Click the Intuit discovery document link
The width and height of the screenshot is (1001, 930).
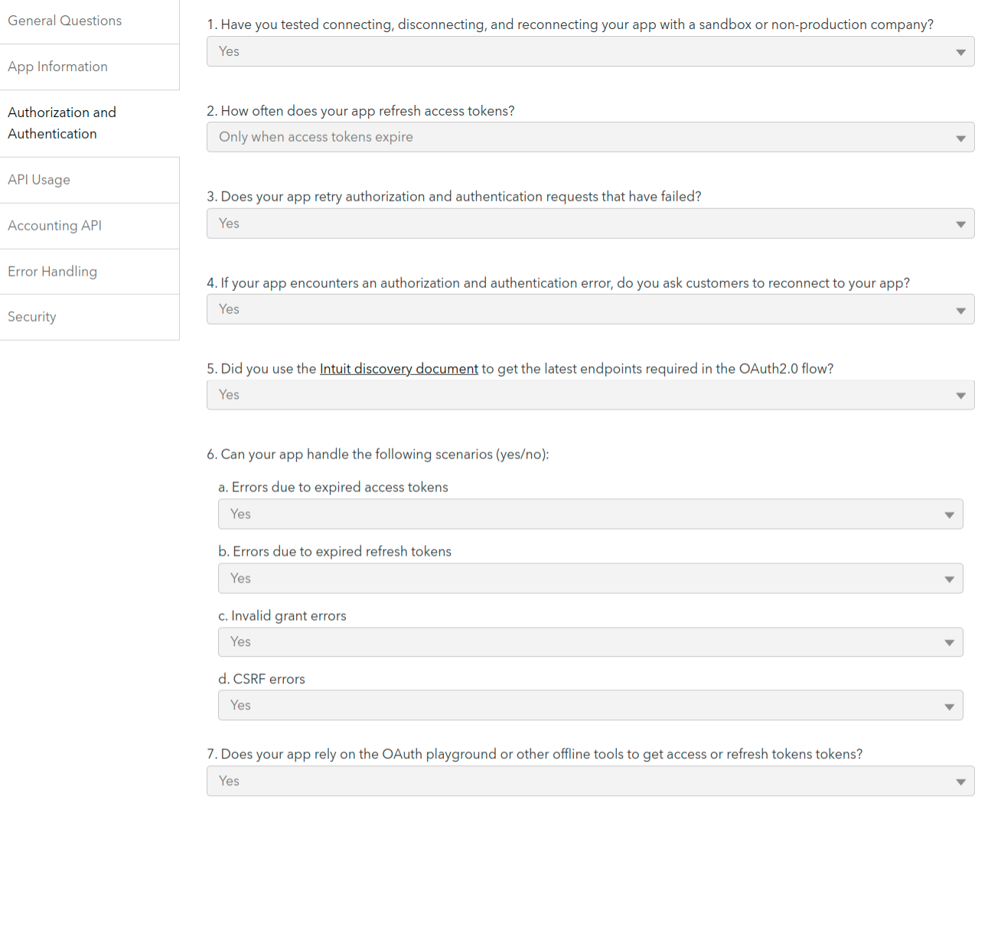[399, 369]
